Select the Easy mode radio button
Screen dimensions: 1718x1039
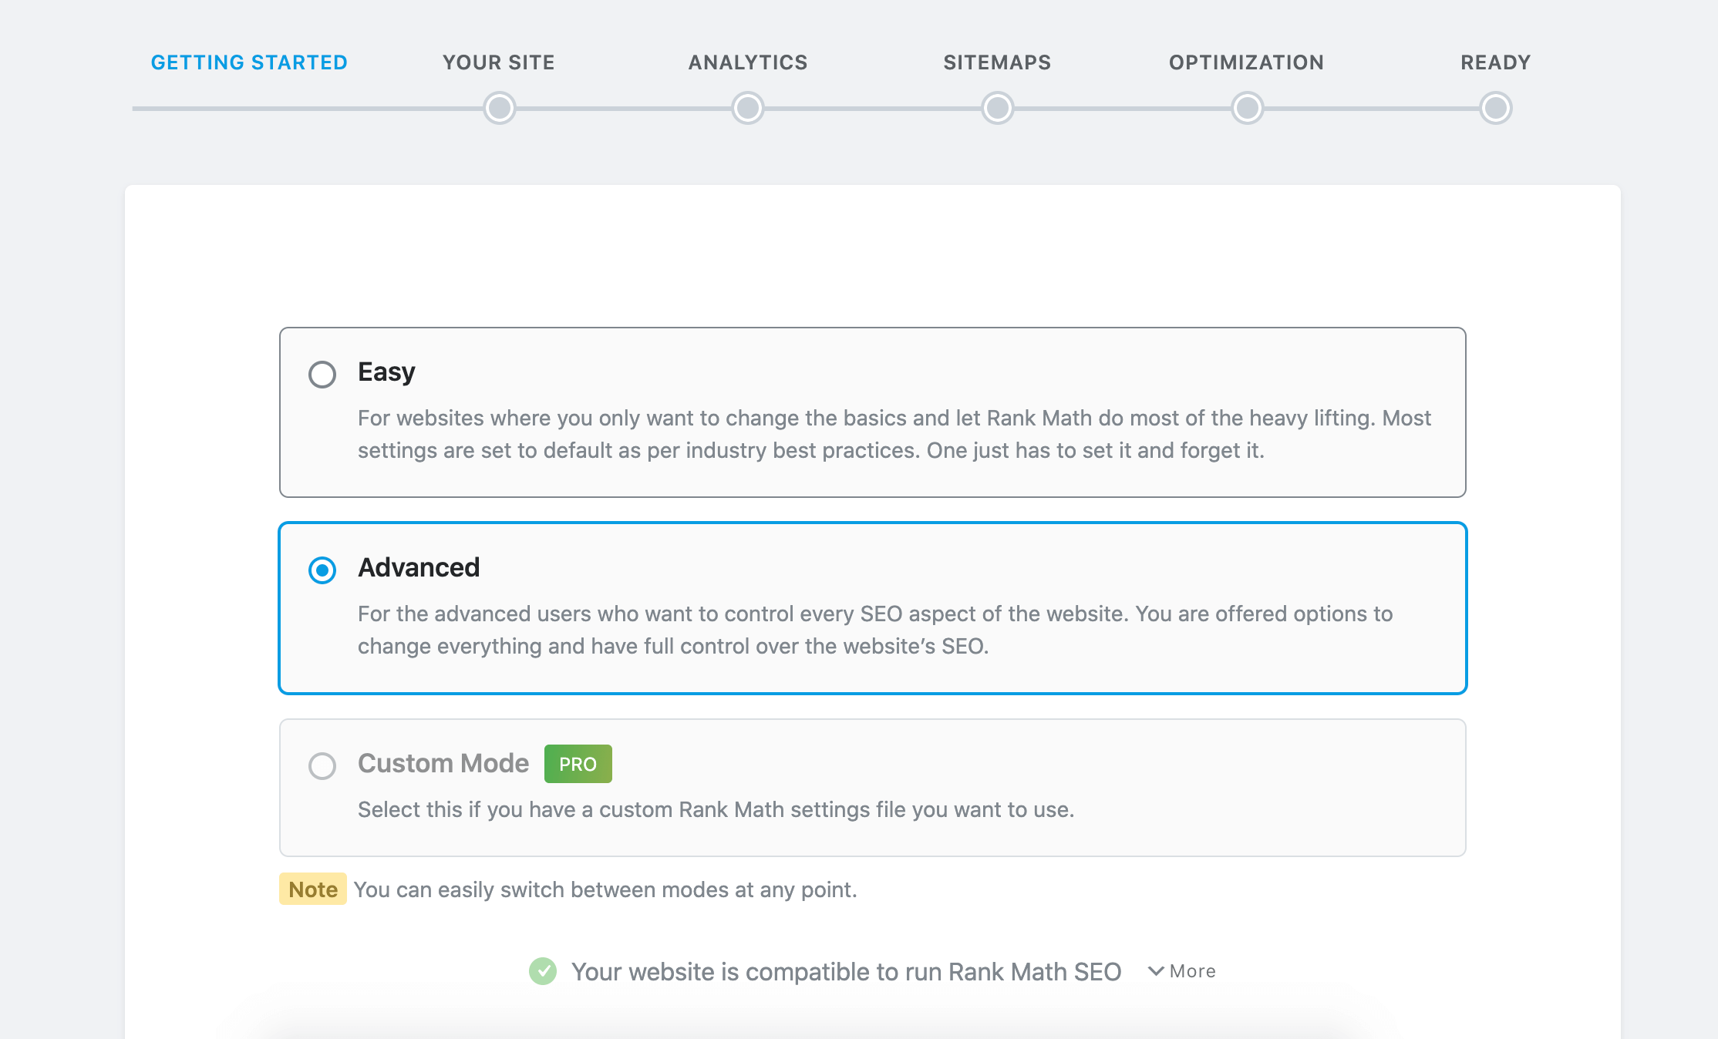(322, 375)
